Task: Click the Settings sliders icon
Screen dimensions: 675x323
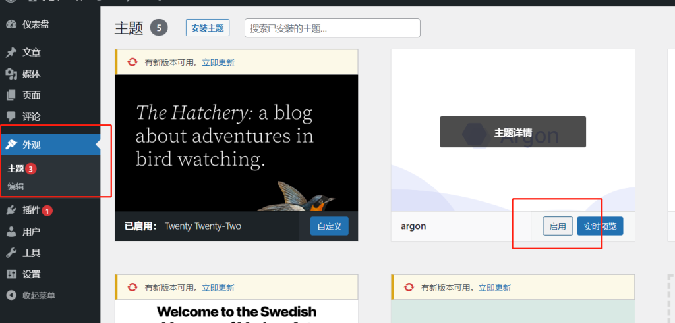Action: point(11,274)
